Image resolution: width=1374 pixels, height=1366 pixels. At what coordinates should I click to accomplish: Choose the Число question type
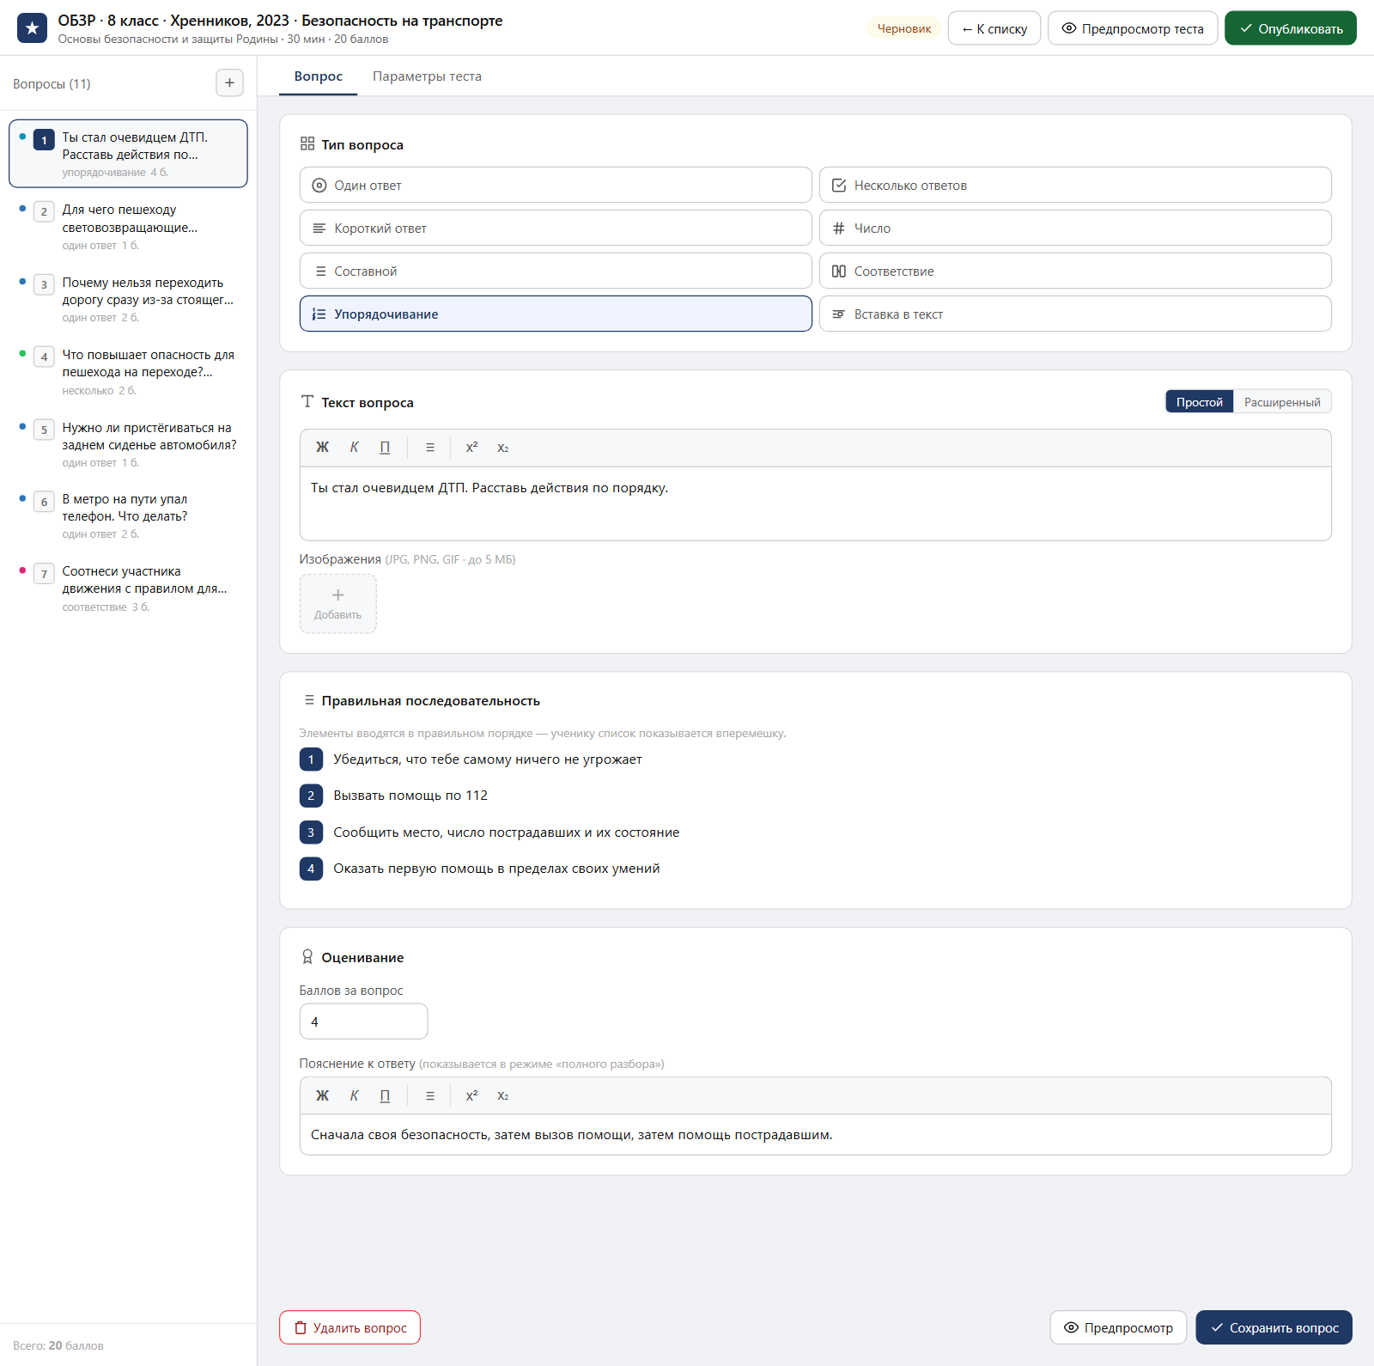1075,228
